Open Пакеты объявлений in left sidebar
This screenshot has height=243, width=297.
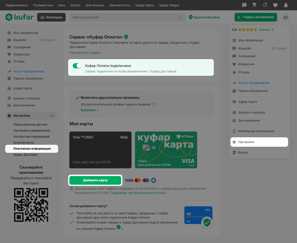[x=28, y=78]
